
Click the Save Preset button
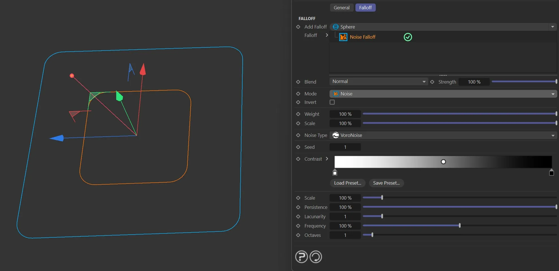click(386, 183)
